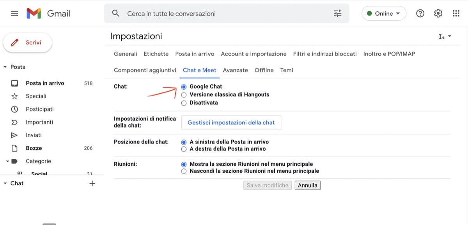Open the Online status dropdown
Viewport: 468px width, 225px height.
[384, 13]
